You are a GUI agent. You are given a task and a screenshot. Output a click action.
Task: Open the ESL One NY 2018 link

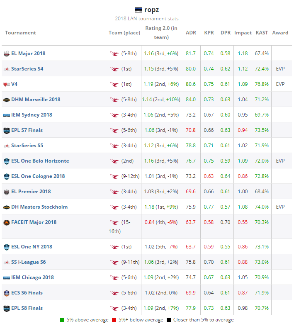[x=32, y=247]
